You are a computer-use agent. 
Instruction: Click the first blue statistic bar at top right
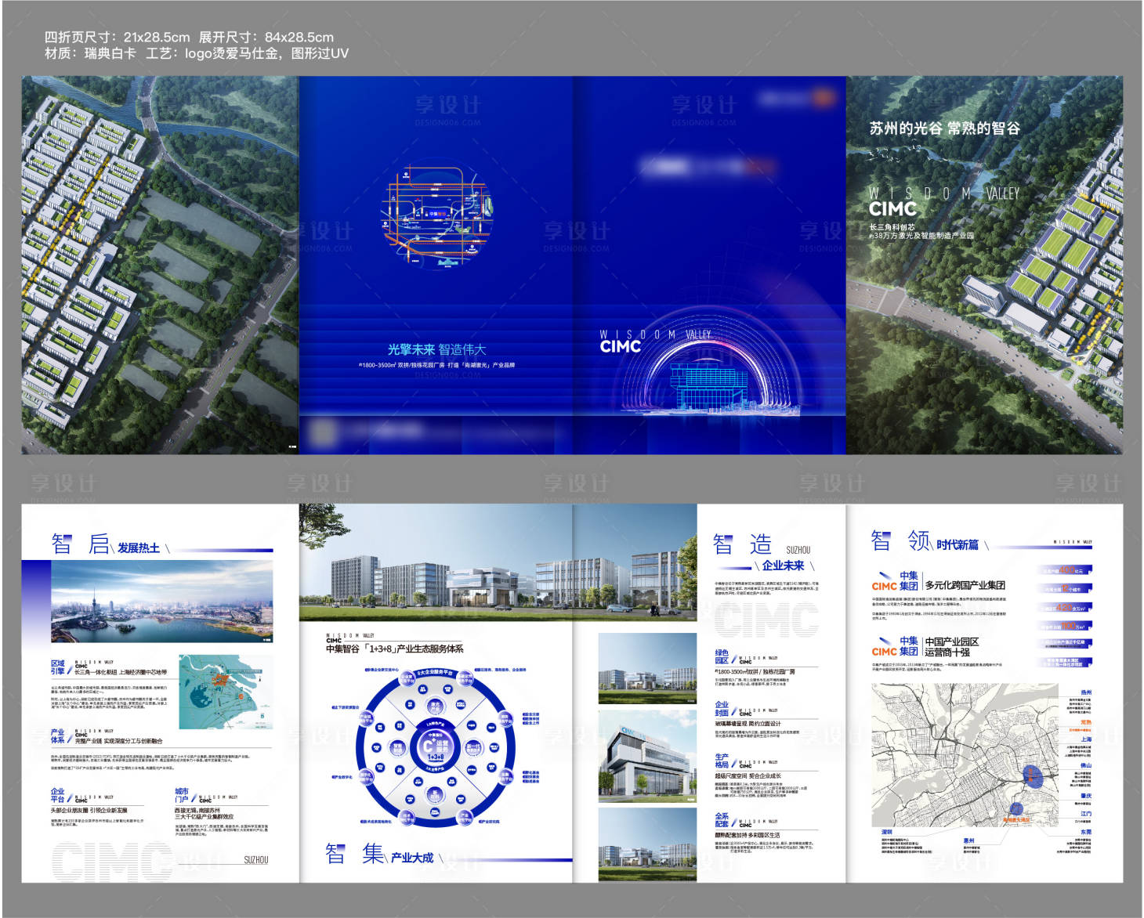click(1065, 570)
